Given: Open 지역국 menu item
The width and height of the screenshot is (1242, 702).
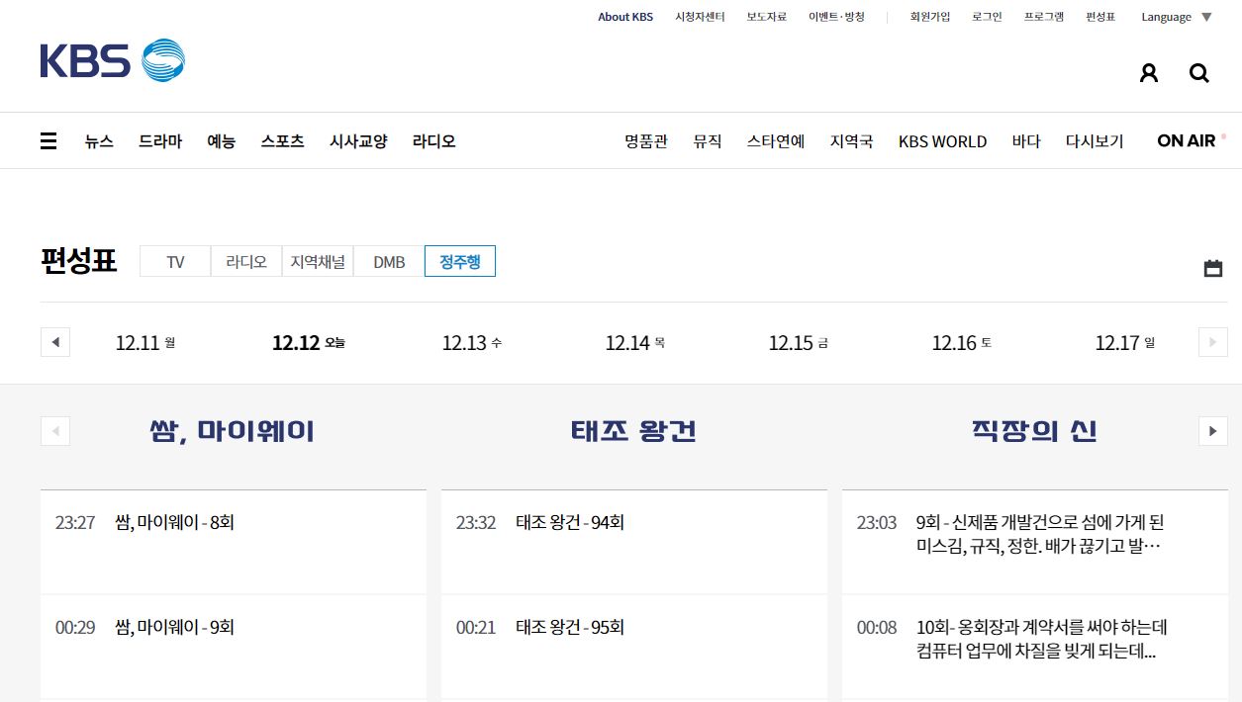Looking at the screenshot, I should click(851, 141).
